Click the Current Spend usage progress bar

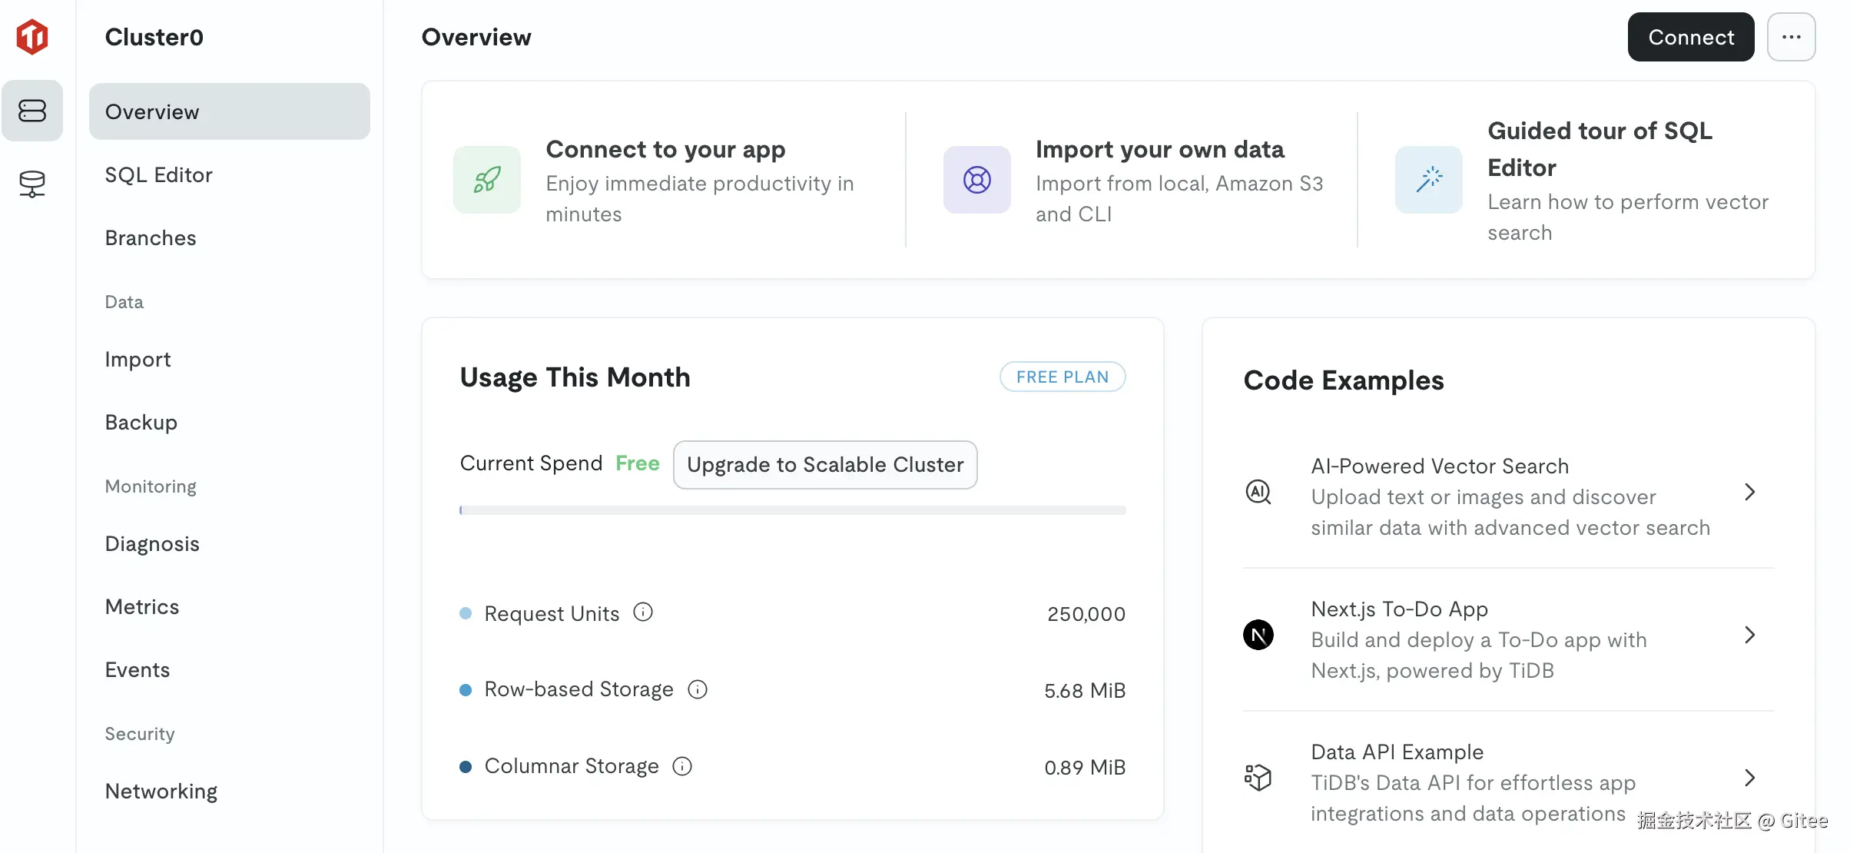click(792, 510)
